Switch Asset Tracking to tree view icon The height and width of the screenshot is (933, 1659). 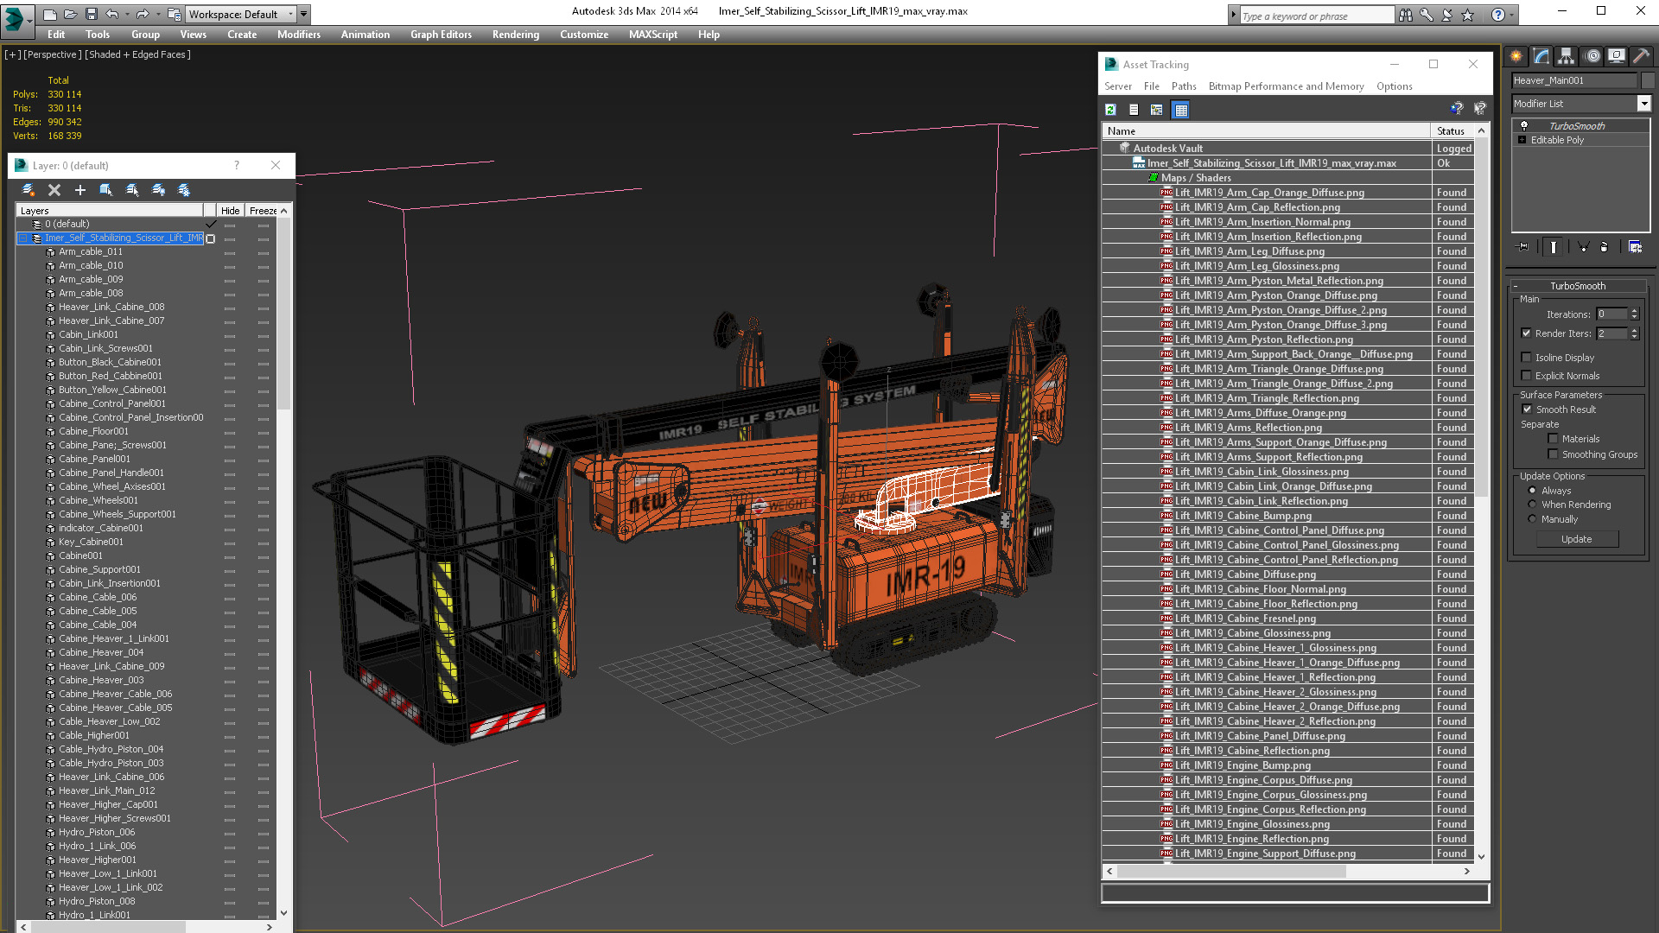[x=1157, y=110]
